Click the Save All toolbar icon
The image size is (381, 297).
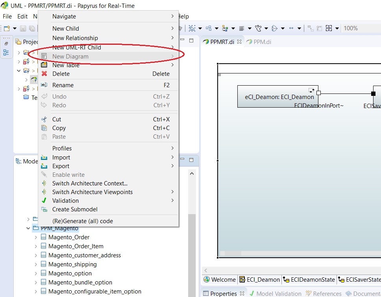click(x=32, y=28)
